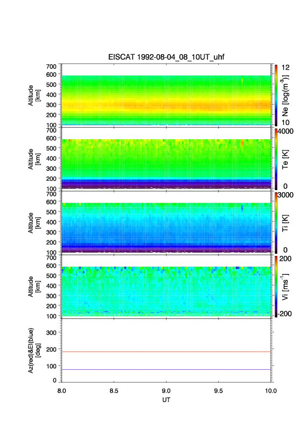Click the 9.0 tick on UT axis
Viewport: 297px width, 446px height.
pos(166,391)
